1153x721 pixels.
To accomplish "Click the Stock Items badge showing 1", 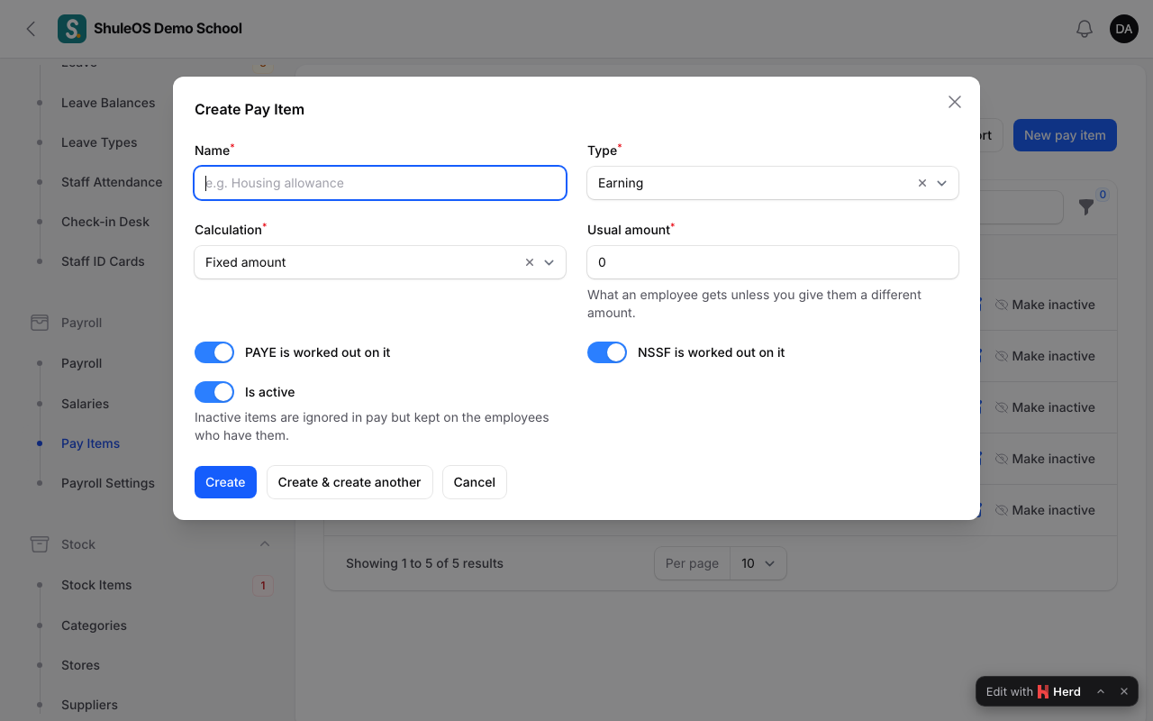I will point(263,586).
